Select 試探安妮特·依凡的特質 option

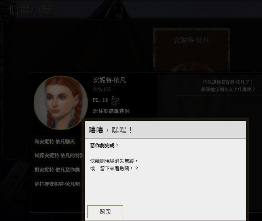click(x=59, y=156)
